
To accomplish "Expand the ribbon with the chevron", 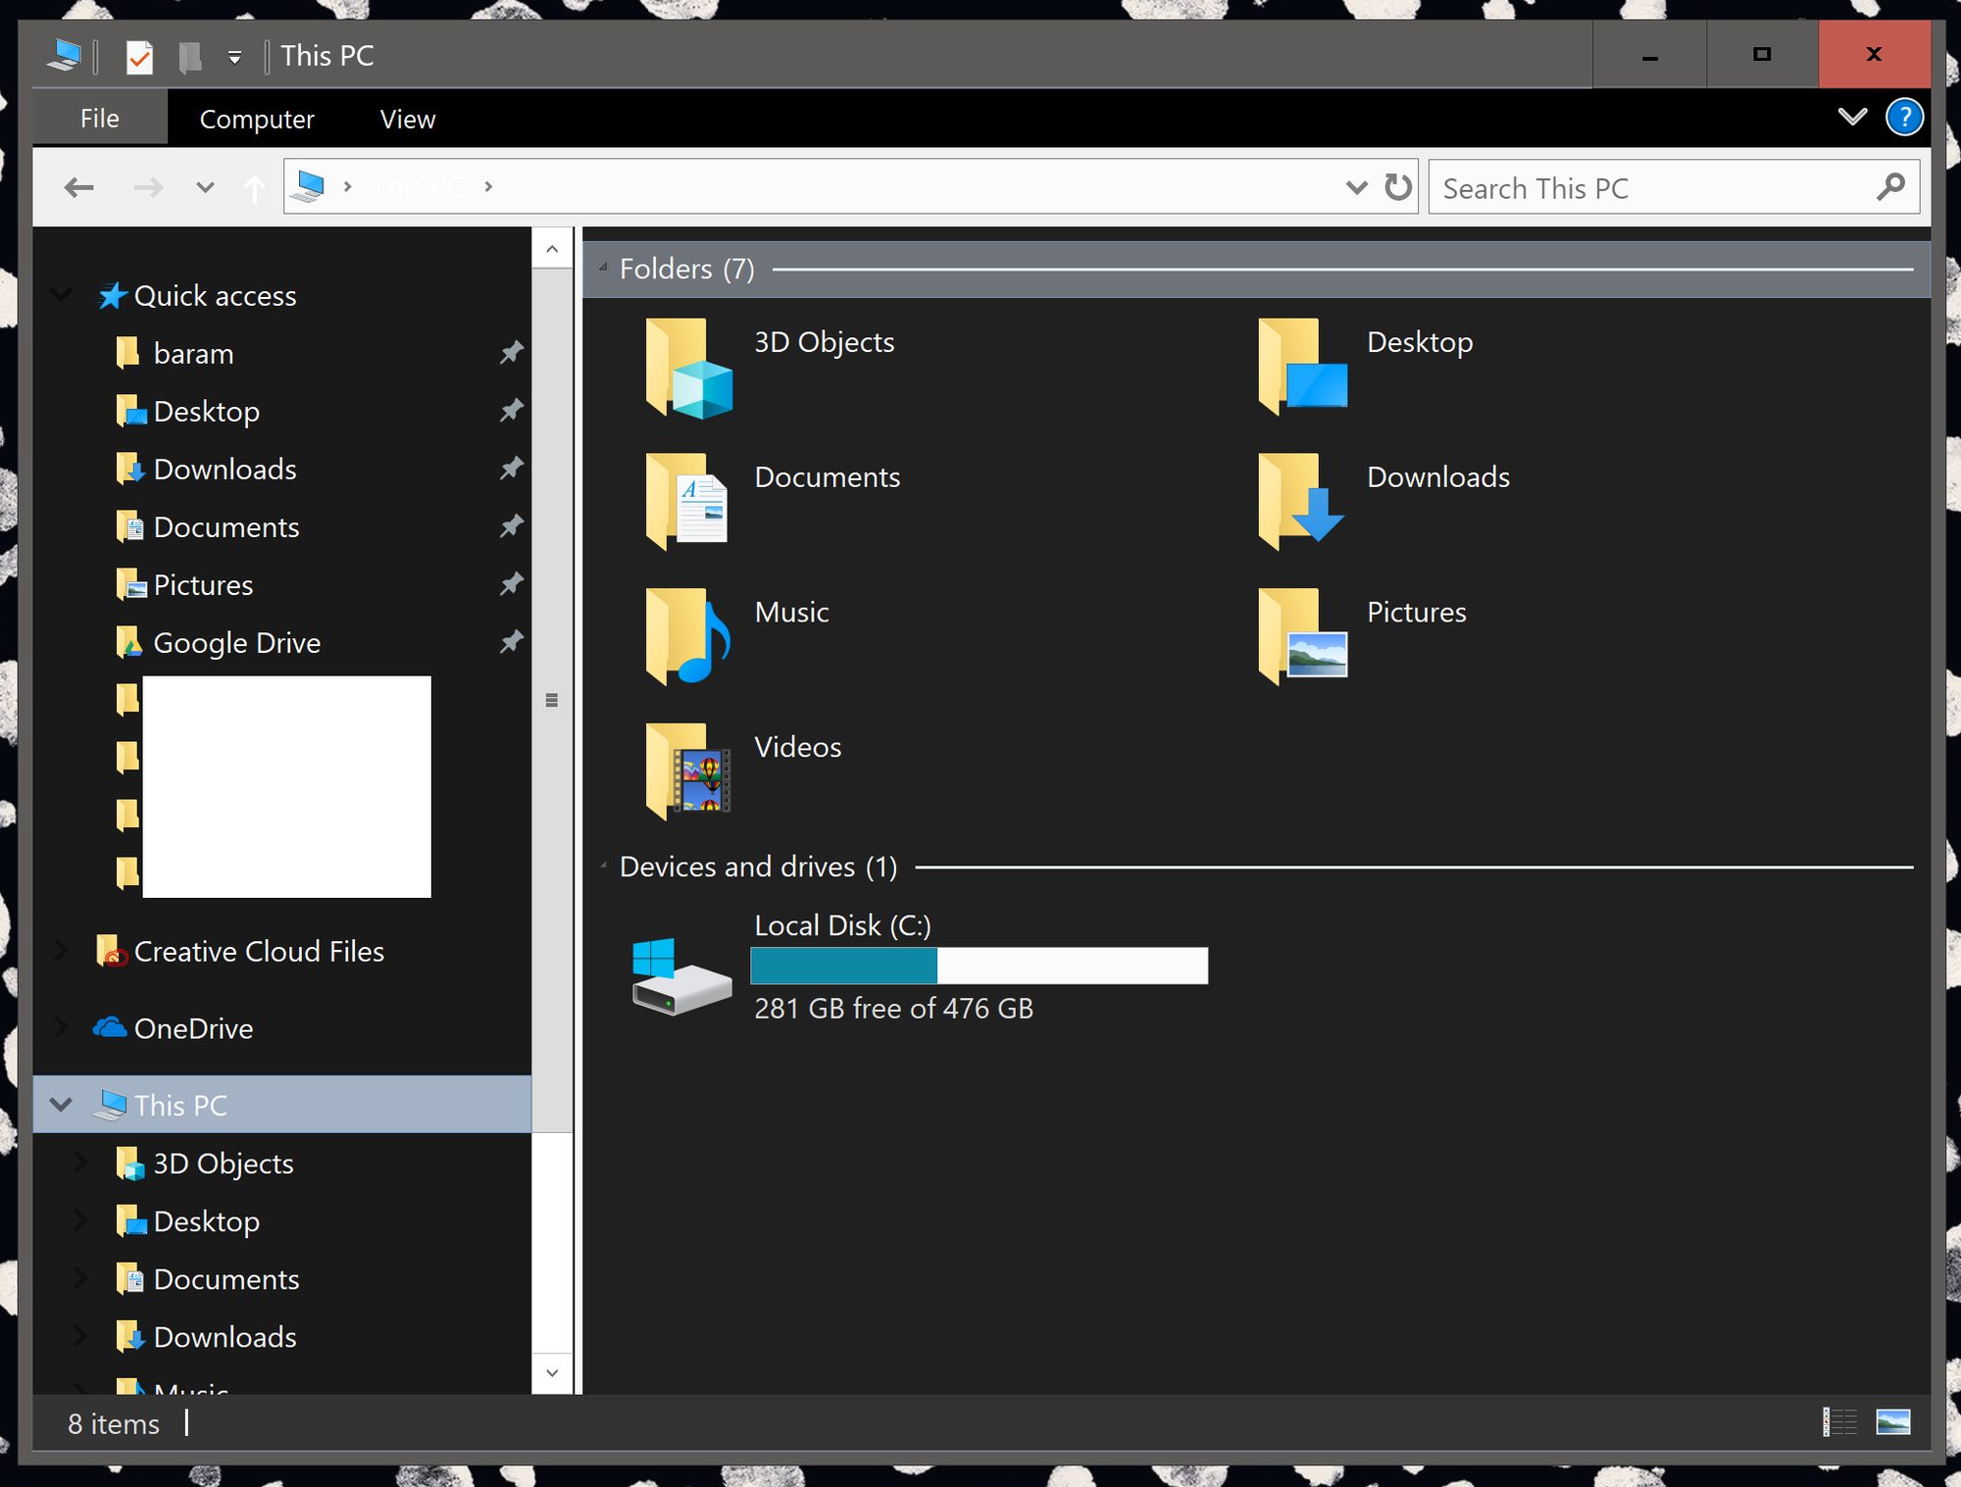I will [1851, 117].
